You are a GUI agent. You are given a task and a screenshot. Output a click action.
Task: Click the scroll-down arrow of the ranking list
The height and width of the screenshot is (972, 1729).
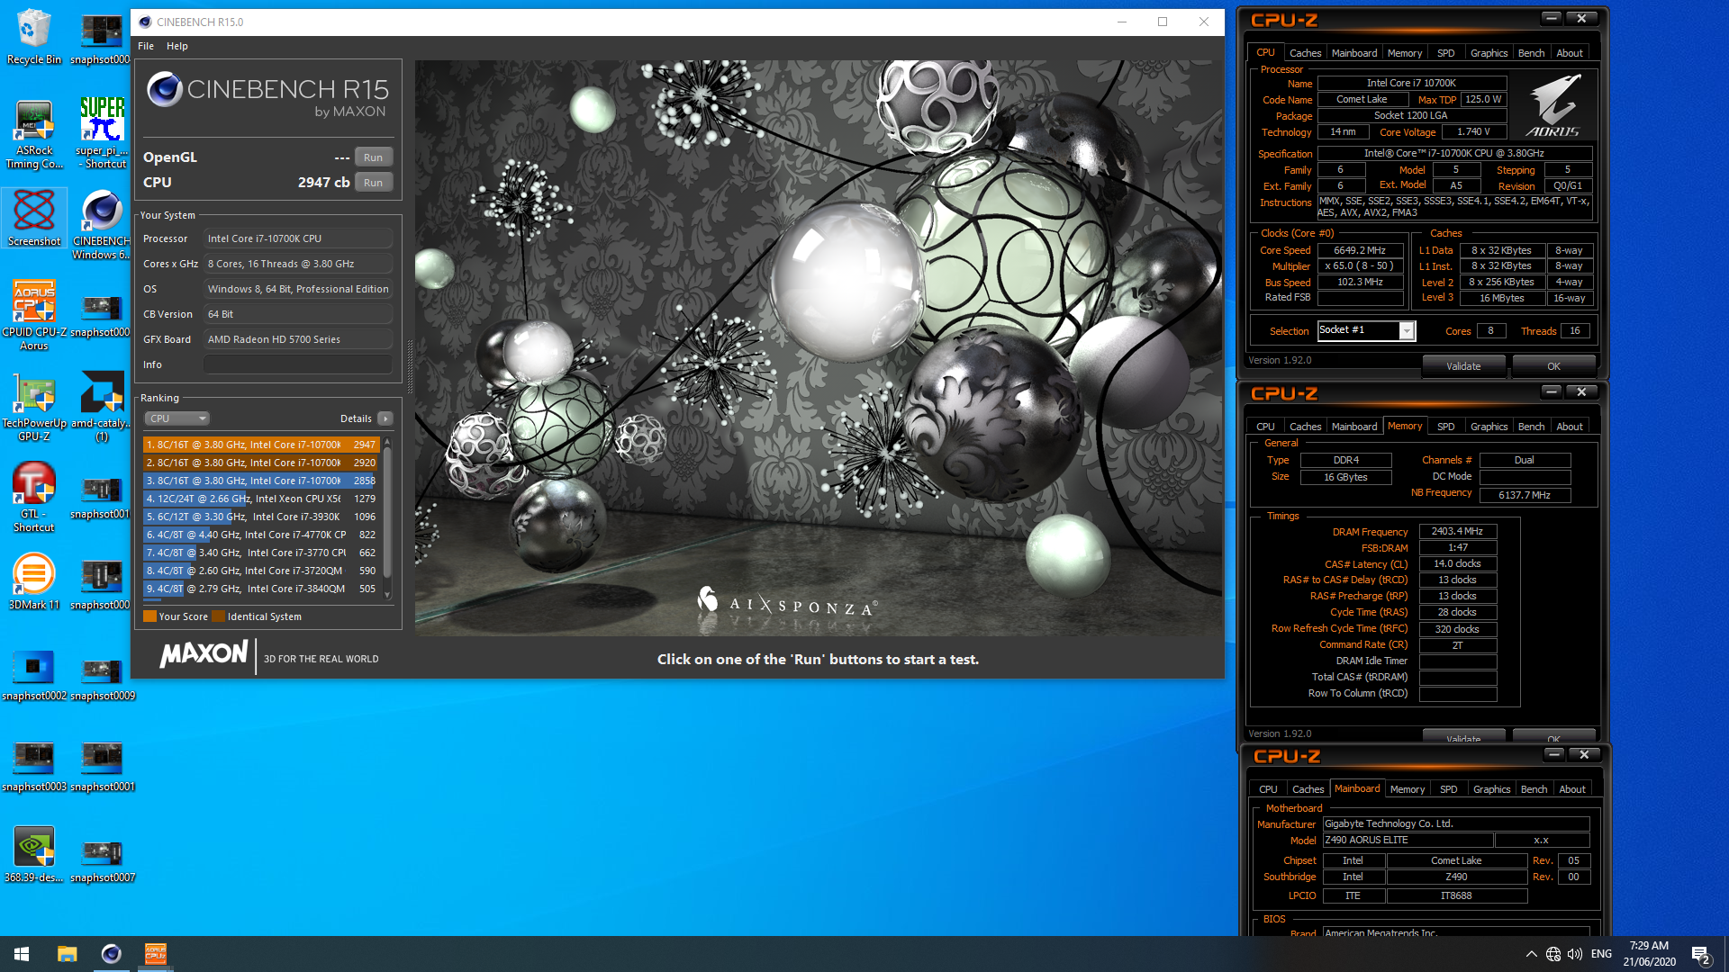click(x=387, y=594)
